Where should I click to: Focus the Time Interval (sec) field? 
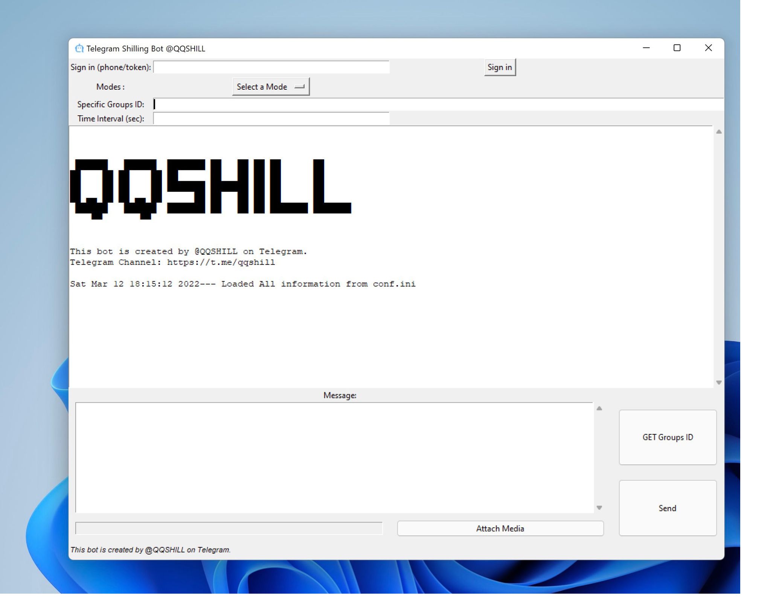(x=271, y=119)
